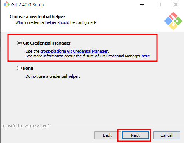Screen dimensions: 184x143
Task: Click the 'Choose a credential helper' heading
Action: click(37, 17)
